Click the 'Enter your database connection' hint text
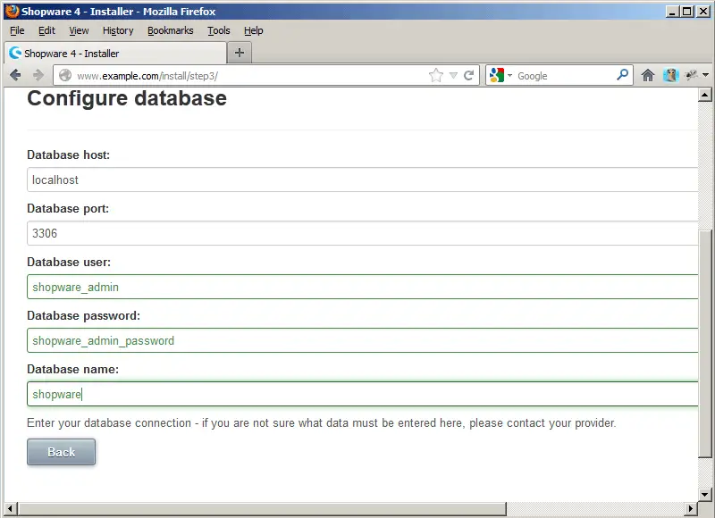The height and width of the screenshot is (518, 715). 322,422
